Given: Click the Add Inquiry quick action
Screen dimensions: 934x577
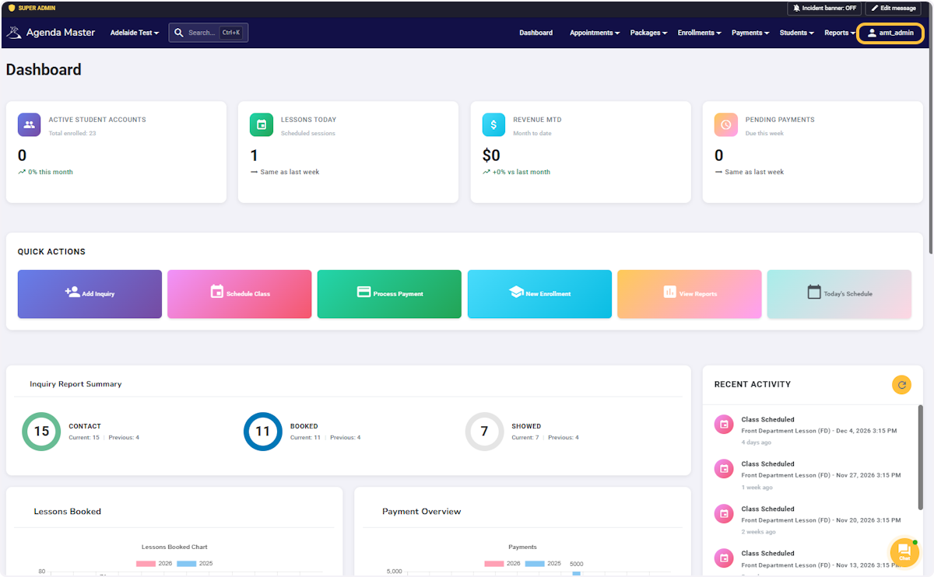Looking at the screenshot, I should point(90,294).
